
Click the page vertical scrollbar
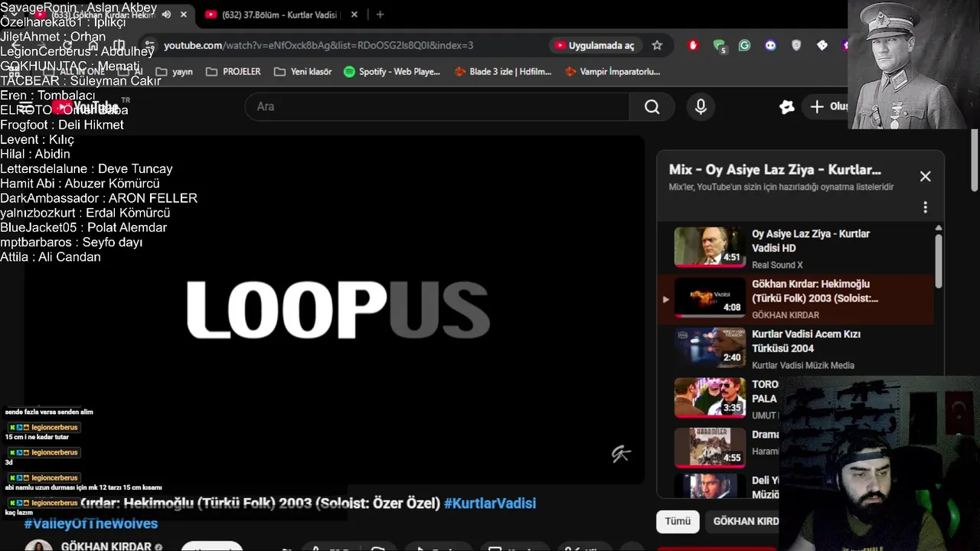975,161
